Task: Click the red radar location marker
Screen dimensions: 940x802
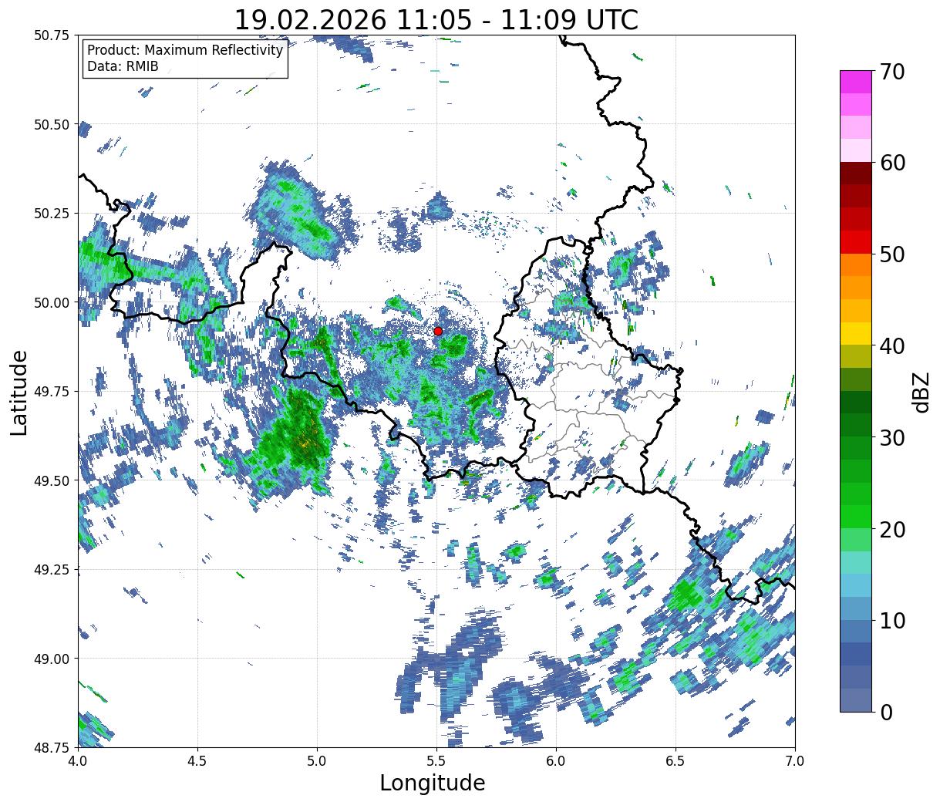Action: 438,331
